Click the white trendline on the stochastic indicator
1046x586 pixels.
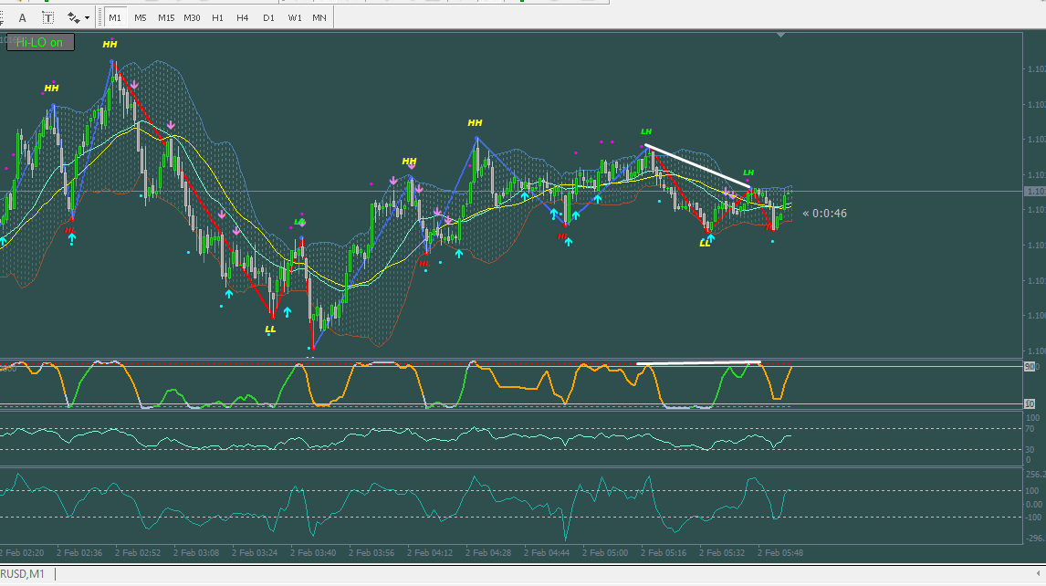point(698,364)
